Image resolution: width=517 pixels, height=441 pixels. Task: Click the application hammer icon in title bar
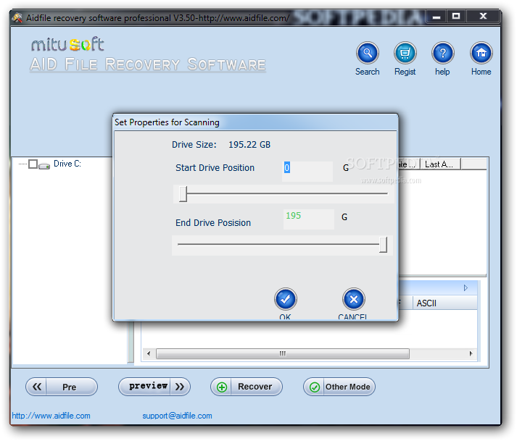[x=17, y=17]
